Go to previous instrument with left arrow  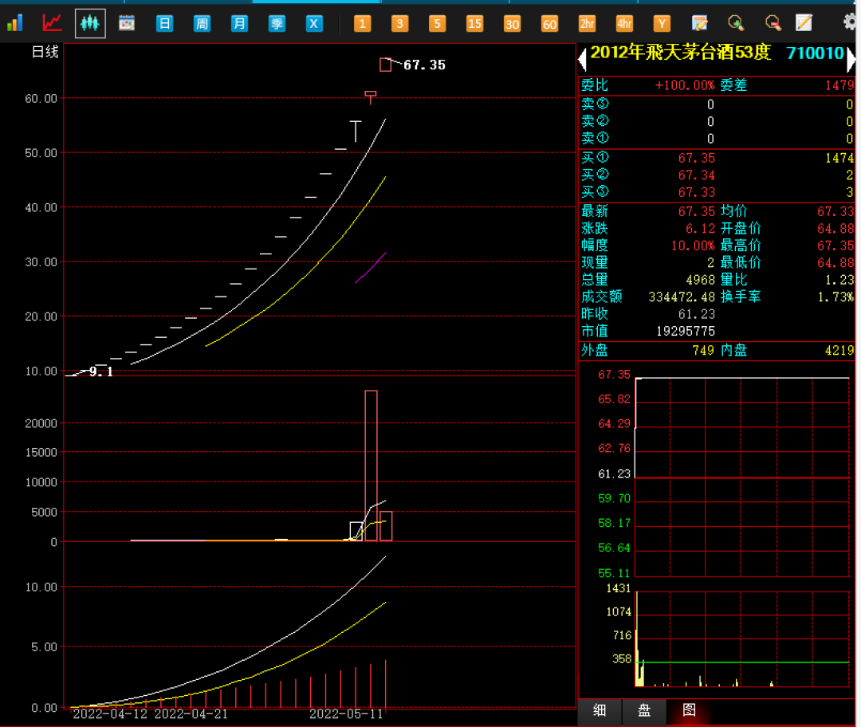coord(583,57)
